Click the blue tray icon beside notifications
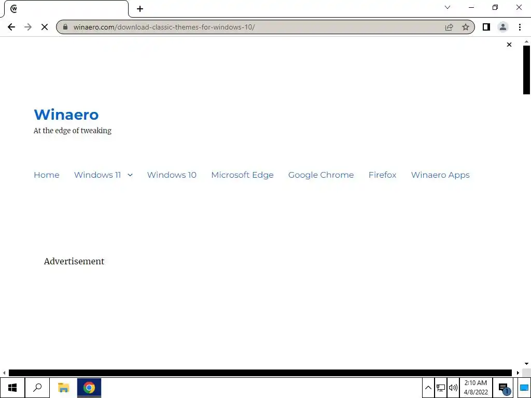 (524, 388)
